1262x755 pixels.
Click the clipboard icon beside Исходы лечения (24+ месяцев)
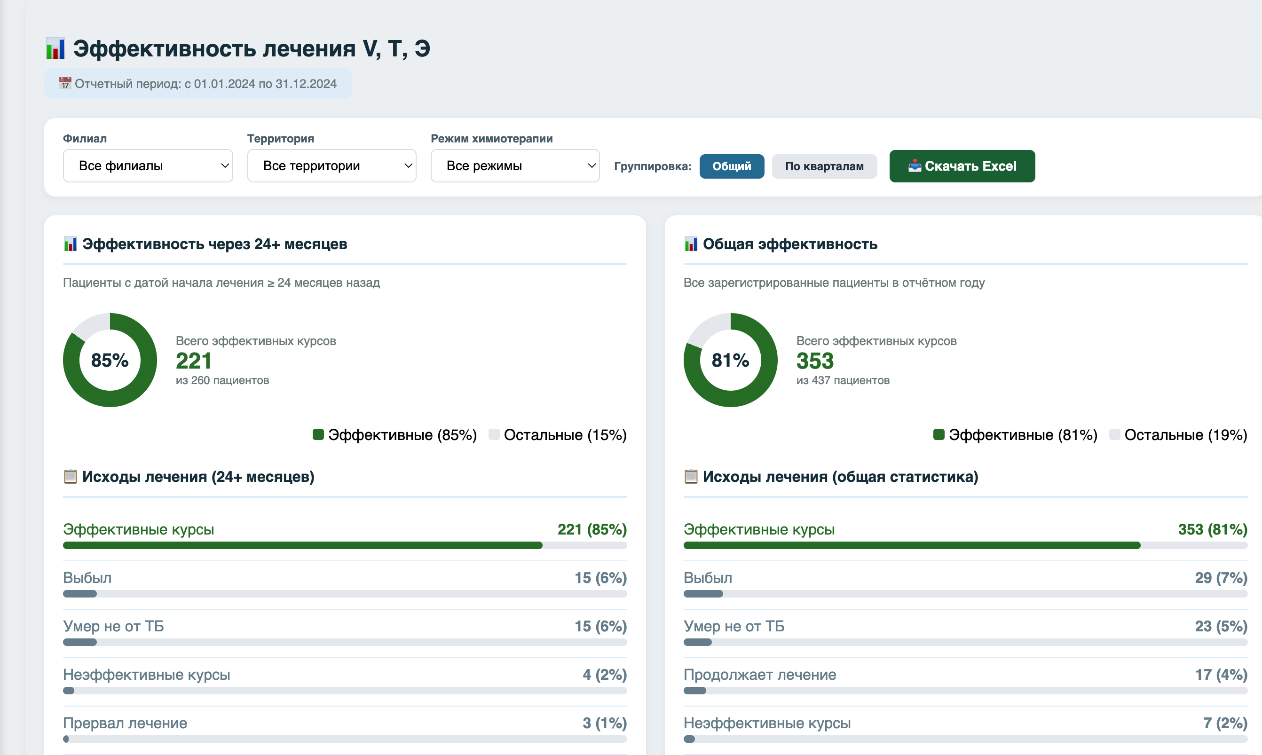pos(70,477)
